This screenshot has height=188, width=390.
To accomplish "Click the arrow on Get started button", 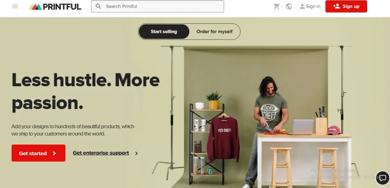I will (x=54, y=153).
